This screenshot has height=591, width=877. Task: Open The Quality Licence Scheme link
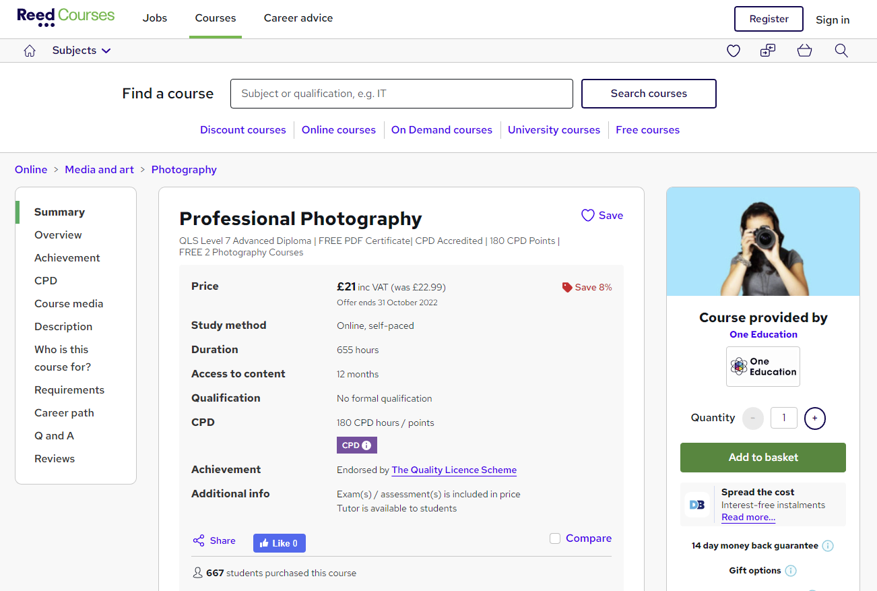pyautogui.click(x=454, y=470)
